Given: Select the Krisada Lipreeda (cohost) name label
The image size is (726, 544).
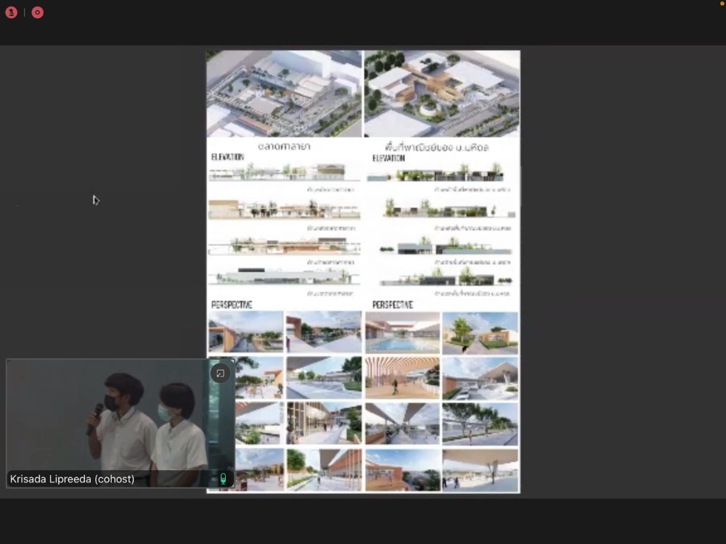Looking at the screenshot, I should [72, 479].
